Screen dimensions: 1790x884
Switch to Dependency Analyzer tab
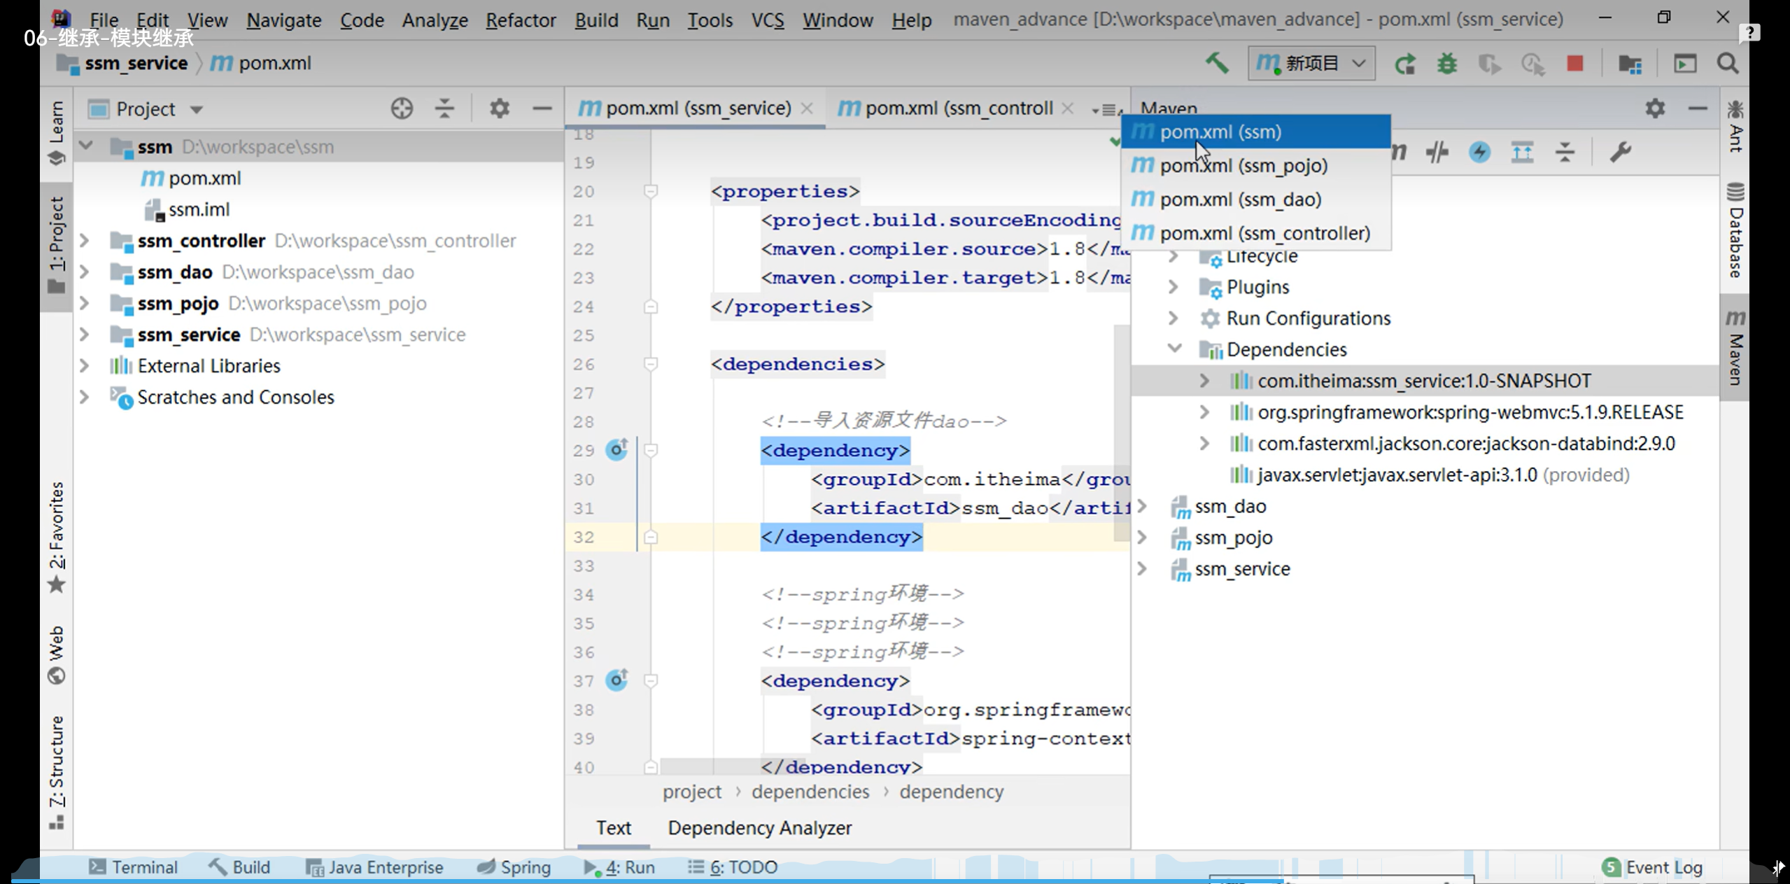click(x=759, y=828)
